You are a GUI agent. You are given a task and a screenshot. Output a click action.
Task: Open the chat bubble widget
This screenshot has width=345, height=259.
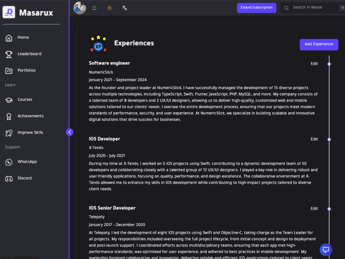pyautogui.click(x=326, y=250)
